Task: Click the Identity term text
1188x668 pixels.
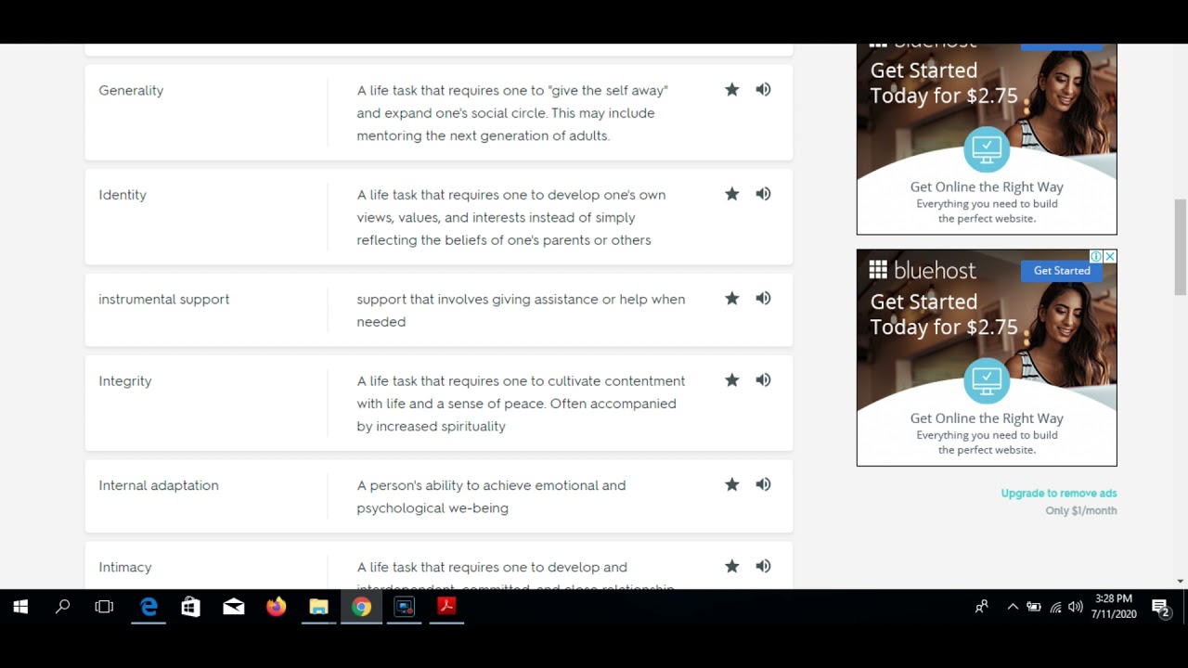Action: (123, 195)
